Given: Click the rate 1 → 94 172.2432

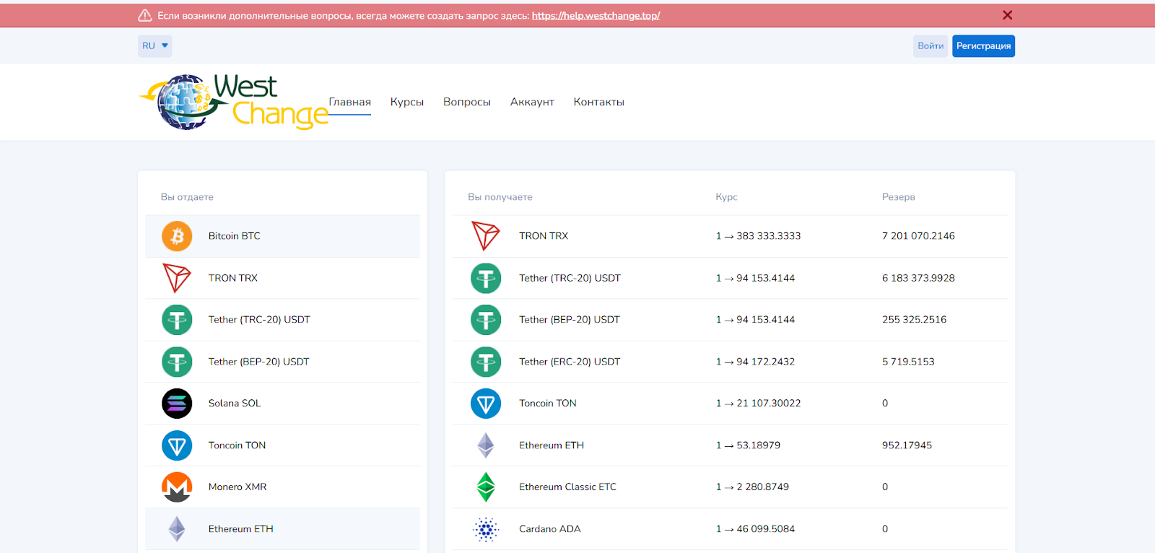Looking at the screenshot, I should (755, 362).
